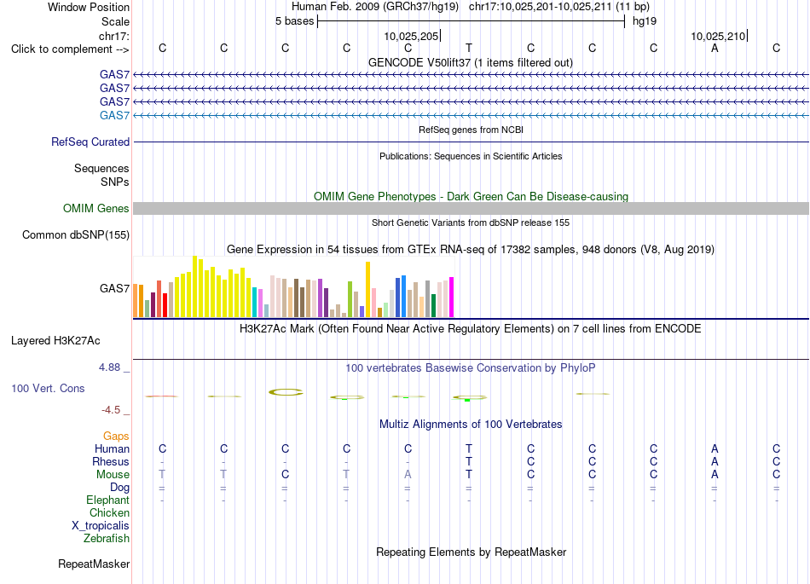Click the A base in the Human alignment row

tap(715, 448)
